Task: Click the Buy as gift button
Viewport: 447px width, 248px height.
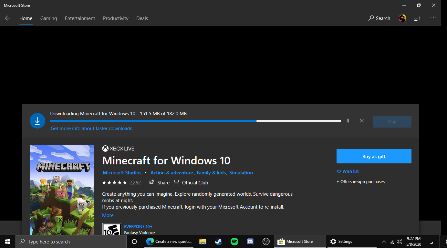Action: [x=374, y=156]
